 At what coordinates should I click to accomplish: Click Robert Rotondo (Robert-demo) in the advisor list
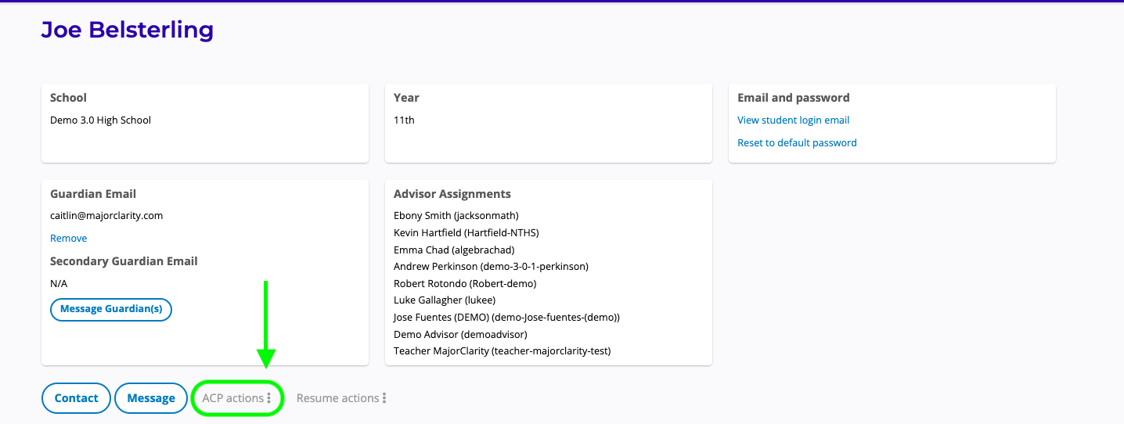pyautogui.click(x=464, y=284)
